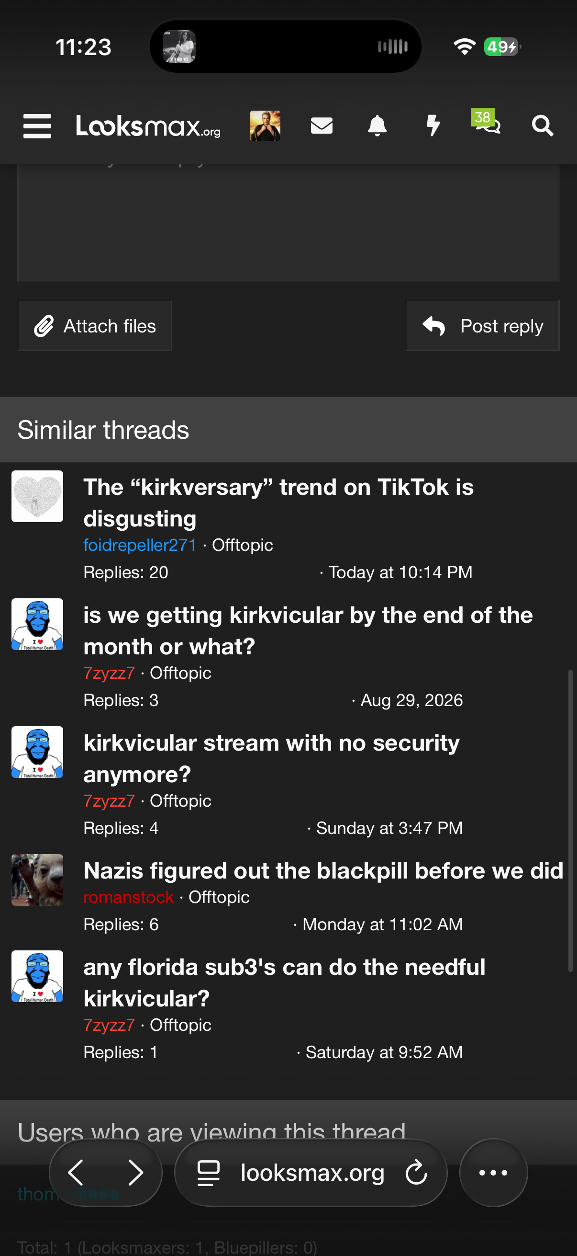The height and width of the screenshot is (1256, 577).
Task: Open the inbox envelope icon
Action: click(322, 126)
